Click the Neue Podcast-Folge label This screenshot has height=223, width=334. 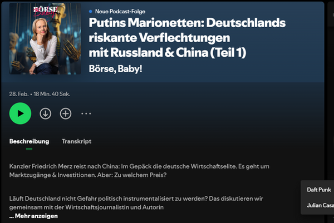coord(120,11)
